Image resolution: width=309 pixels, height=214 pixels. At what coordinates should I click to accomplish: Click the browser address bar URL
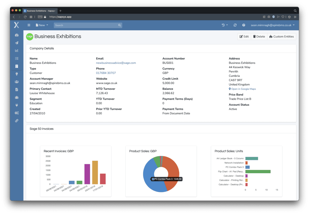(x=60, y=17)
